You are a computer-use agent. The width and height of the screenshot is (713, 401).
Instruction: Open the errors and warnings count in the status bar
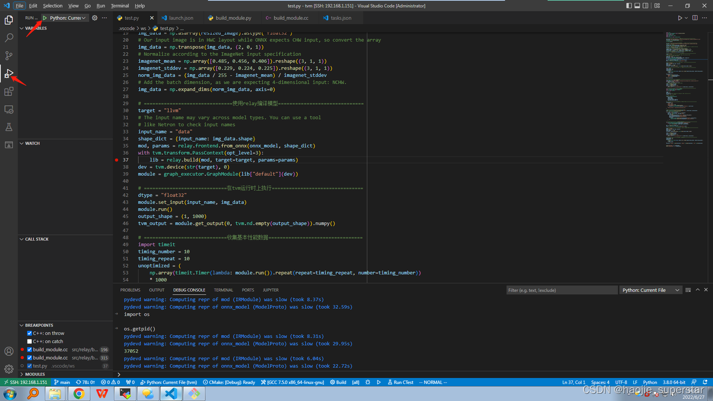pos(110,383)
